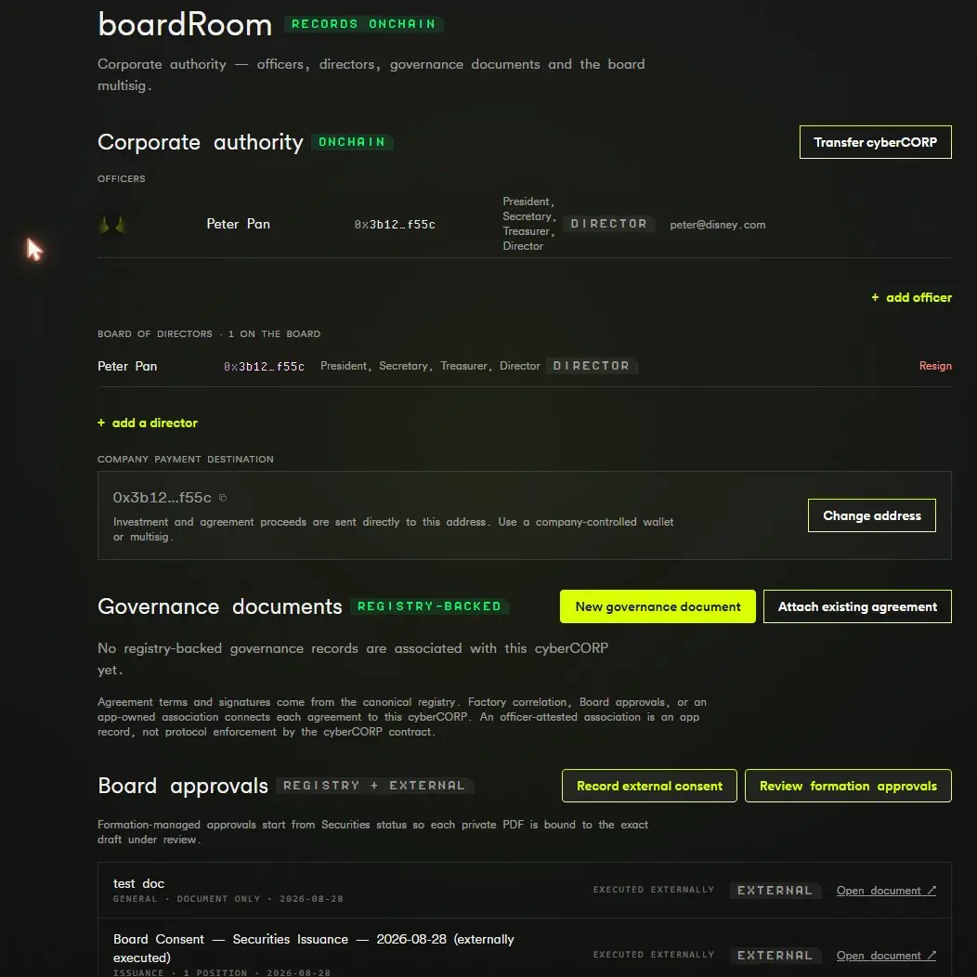The image size is (977, 977).
Task: Click the boardRoom page title
Action: click(x=185, y=25)
